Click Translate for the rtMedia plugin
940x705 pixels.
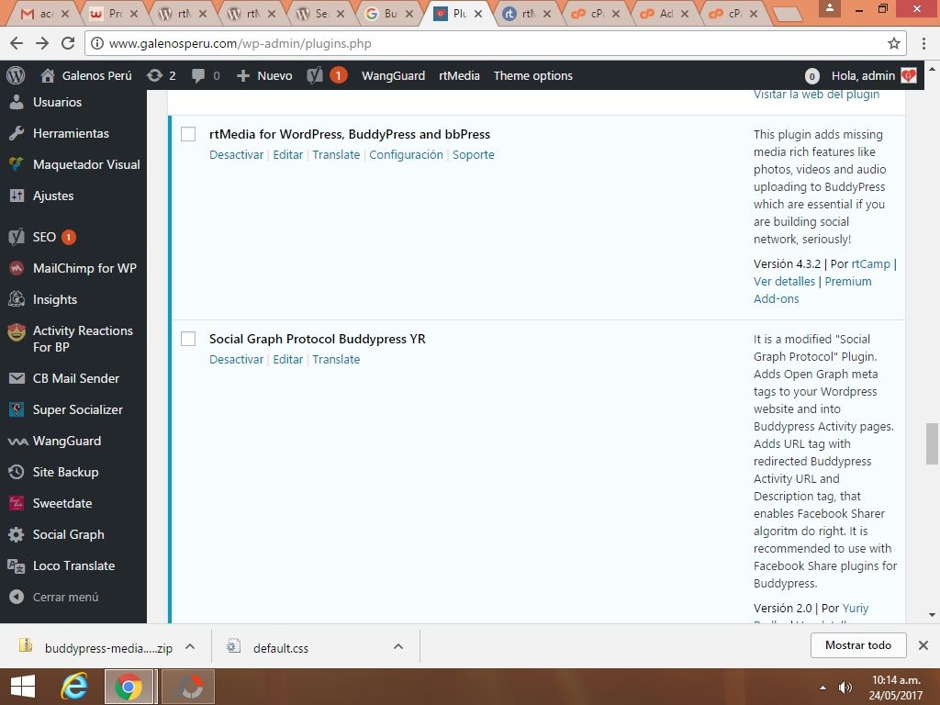coord(336,154)
